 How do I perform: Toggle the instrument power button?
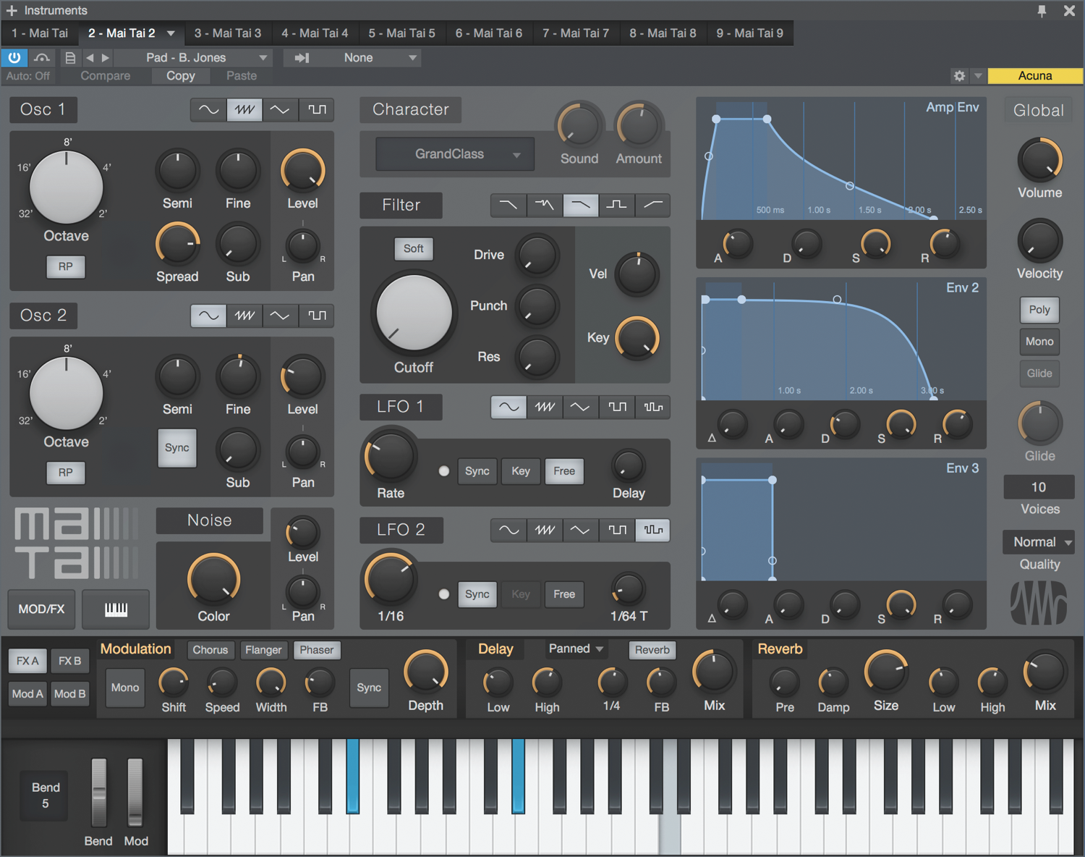[14, 57]
